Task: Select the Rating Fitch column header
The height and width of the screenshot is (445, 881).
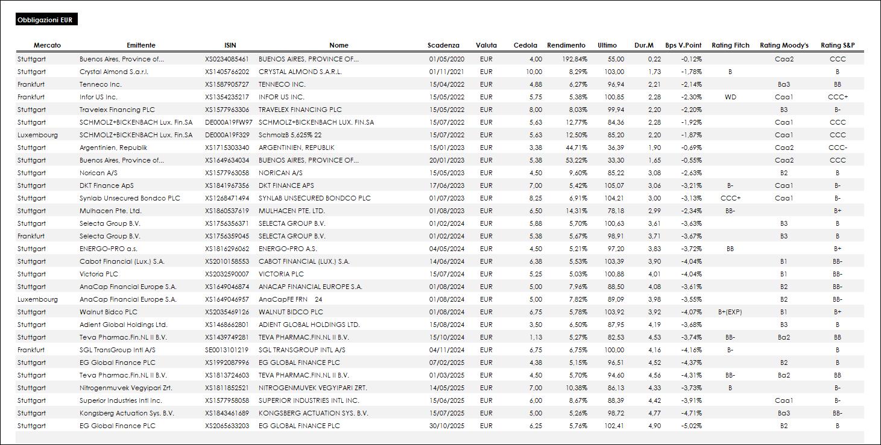Action: [x=730, y=45]
